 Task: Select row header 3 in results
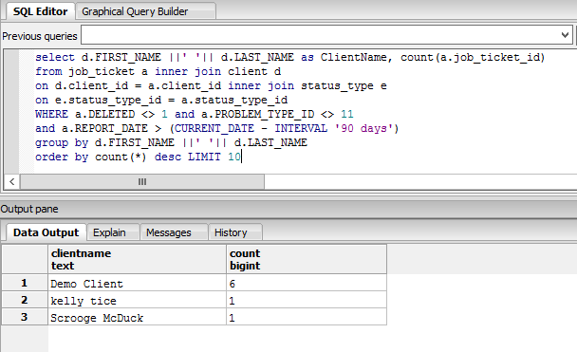[25, 317]
